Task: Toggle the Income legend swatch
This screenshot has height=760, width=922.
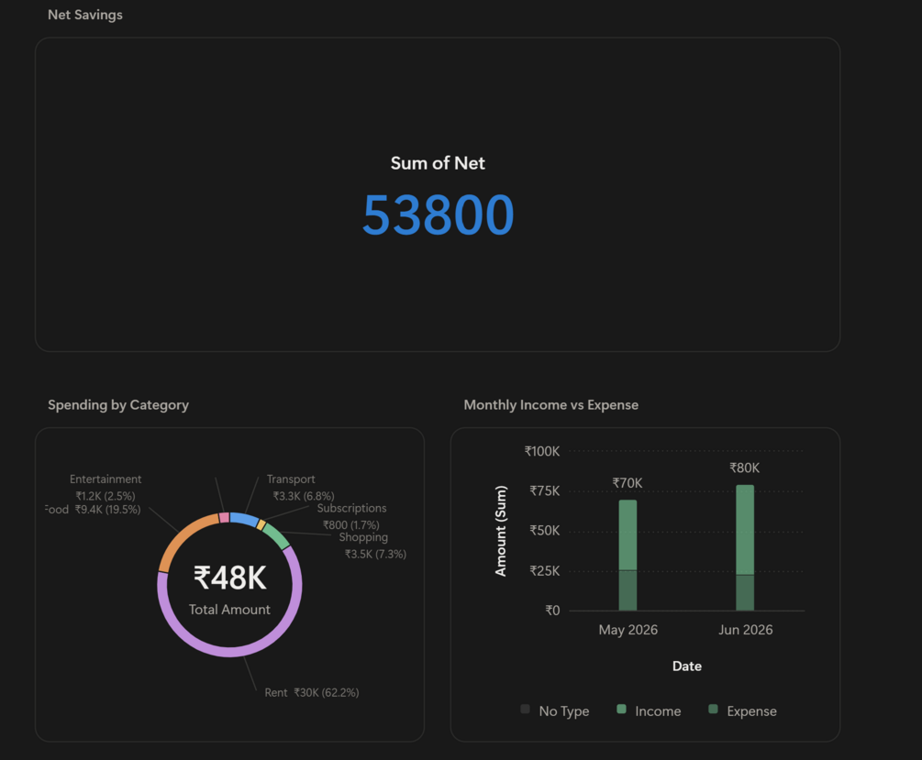Action: 621,710
